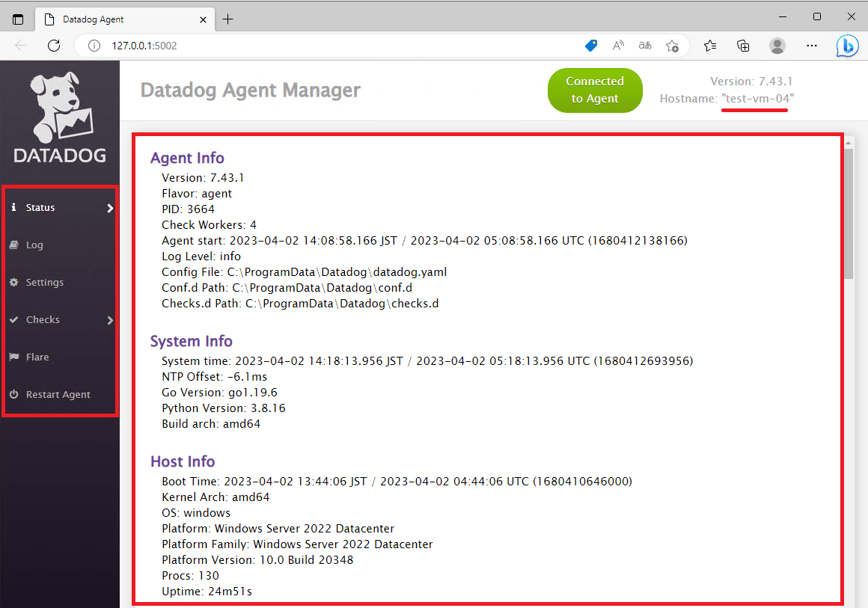Open a new tab with the plus icon
Image resolution: width=868 pixels, height=608 pixels.
227,19
